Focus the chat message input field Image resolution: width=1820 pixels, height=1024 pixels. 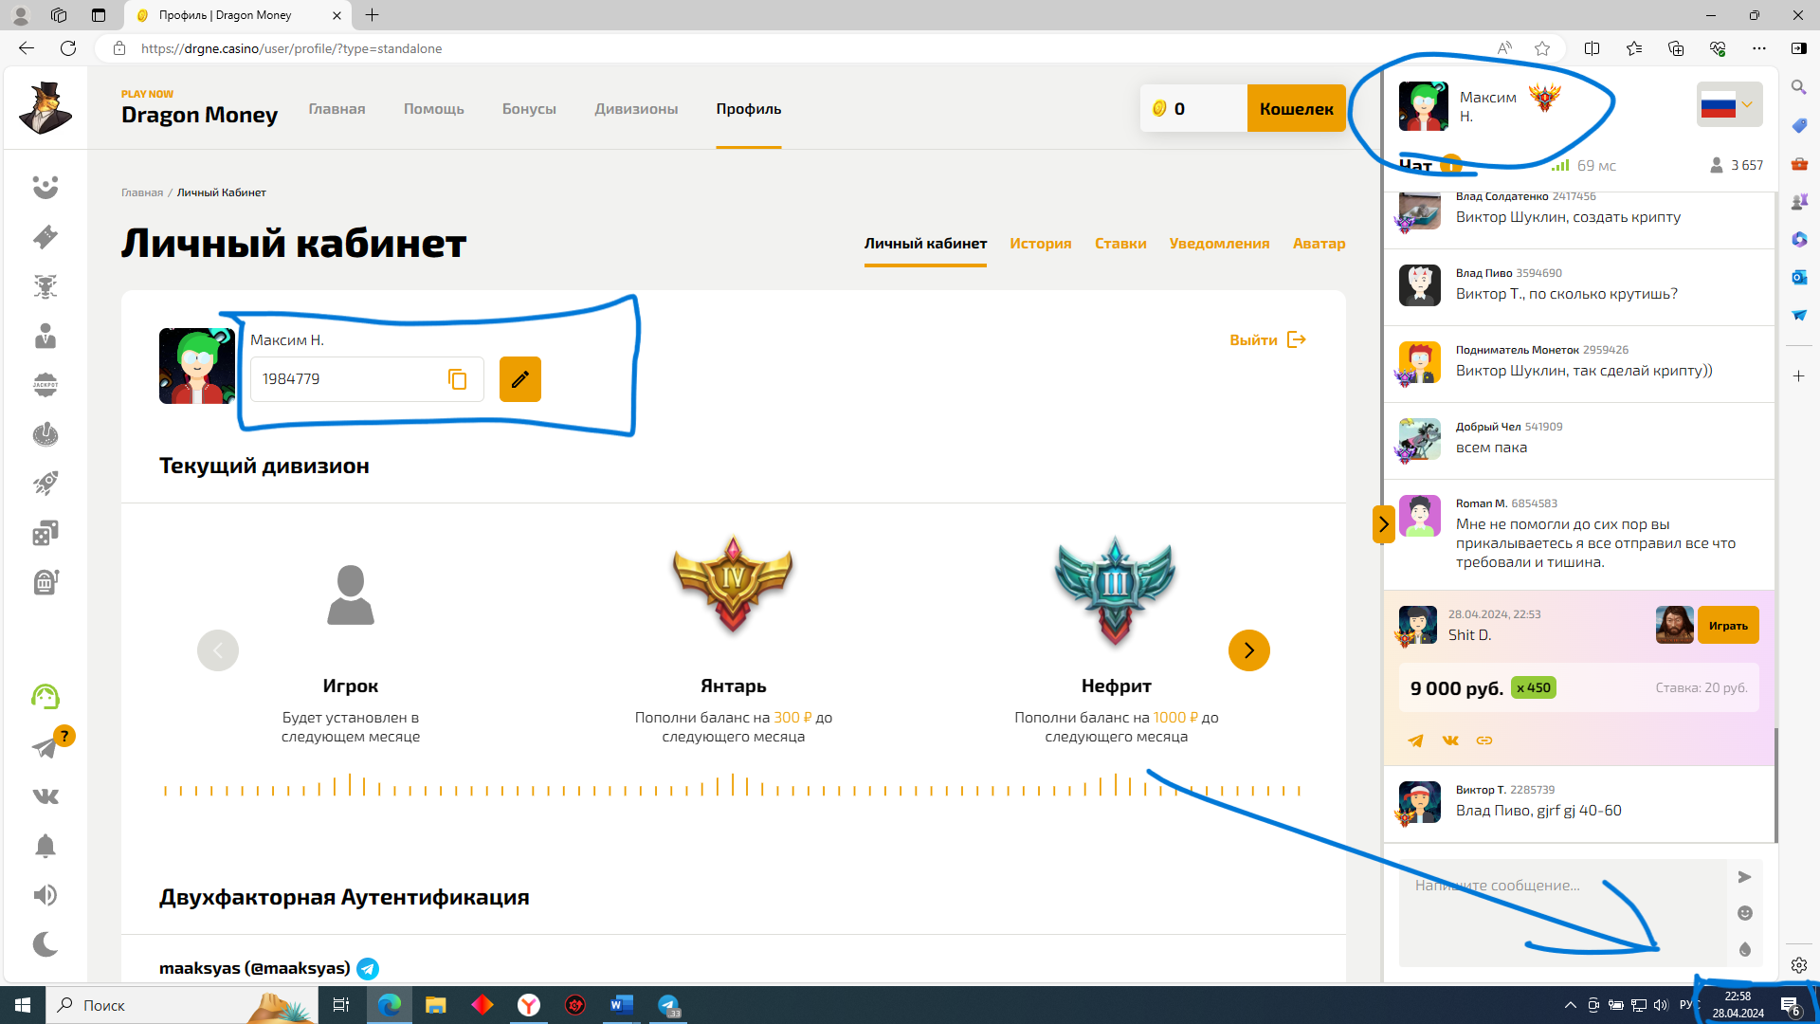coord(1562,912)
